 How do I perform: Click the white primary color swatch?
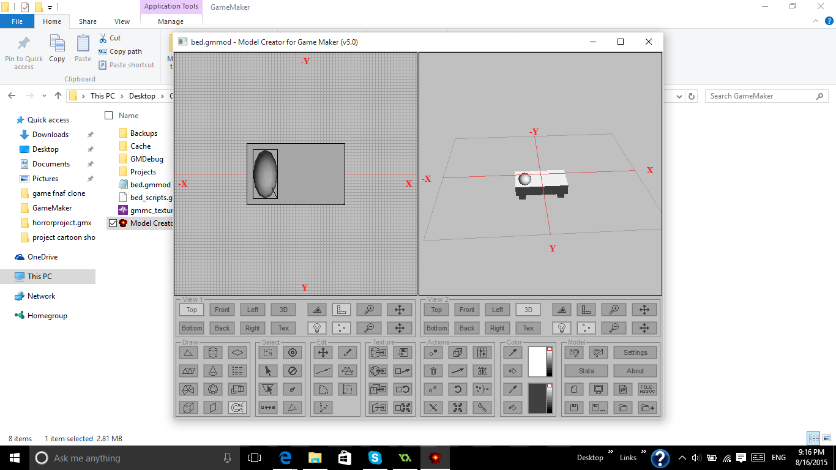click(536, 362)
